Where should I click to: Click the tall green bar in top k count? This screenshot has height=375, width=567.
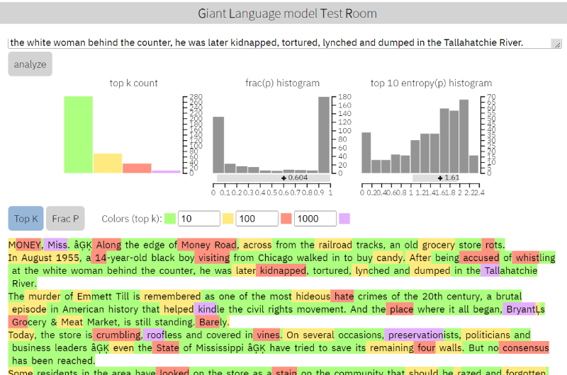(x=78, y=134)
